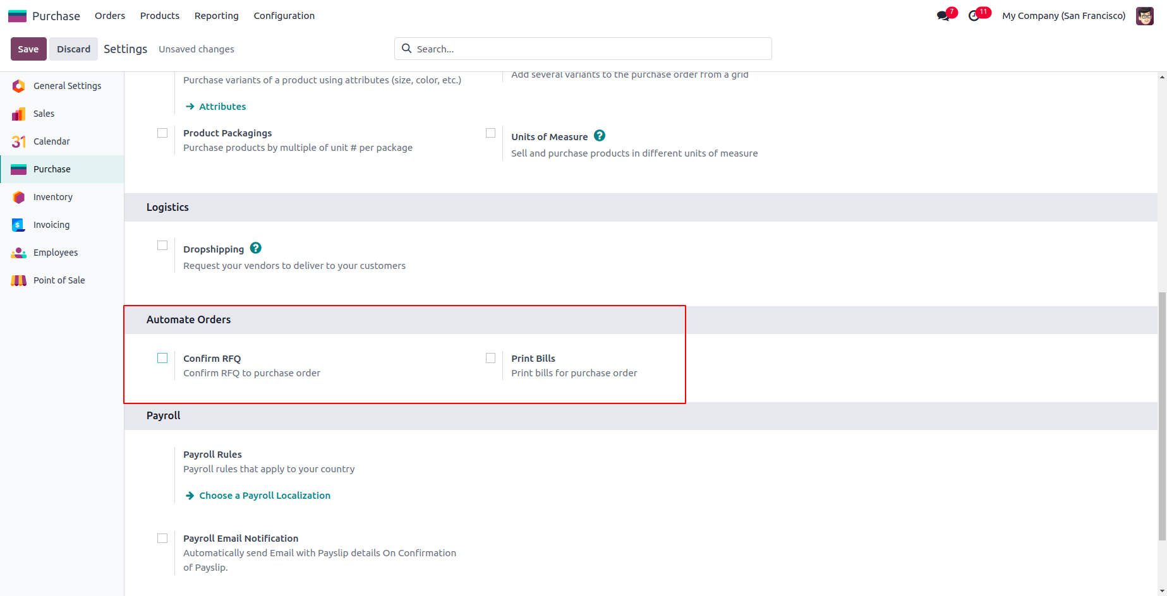
Task: Open the Orders menu
Action: (x=110, y=16)
